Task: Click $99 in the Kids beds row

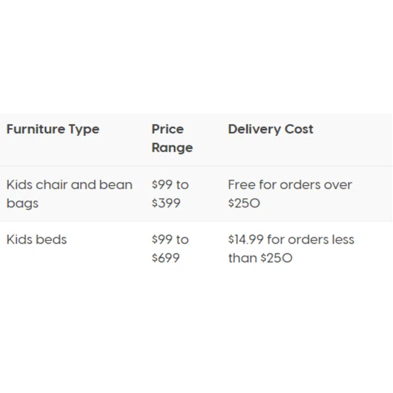Action: (162, 240)
